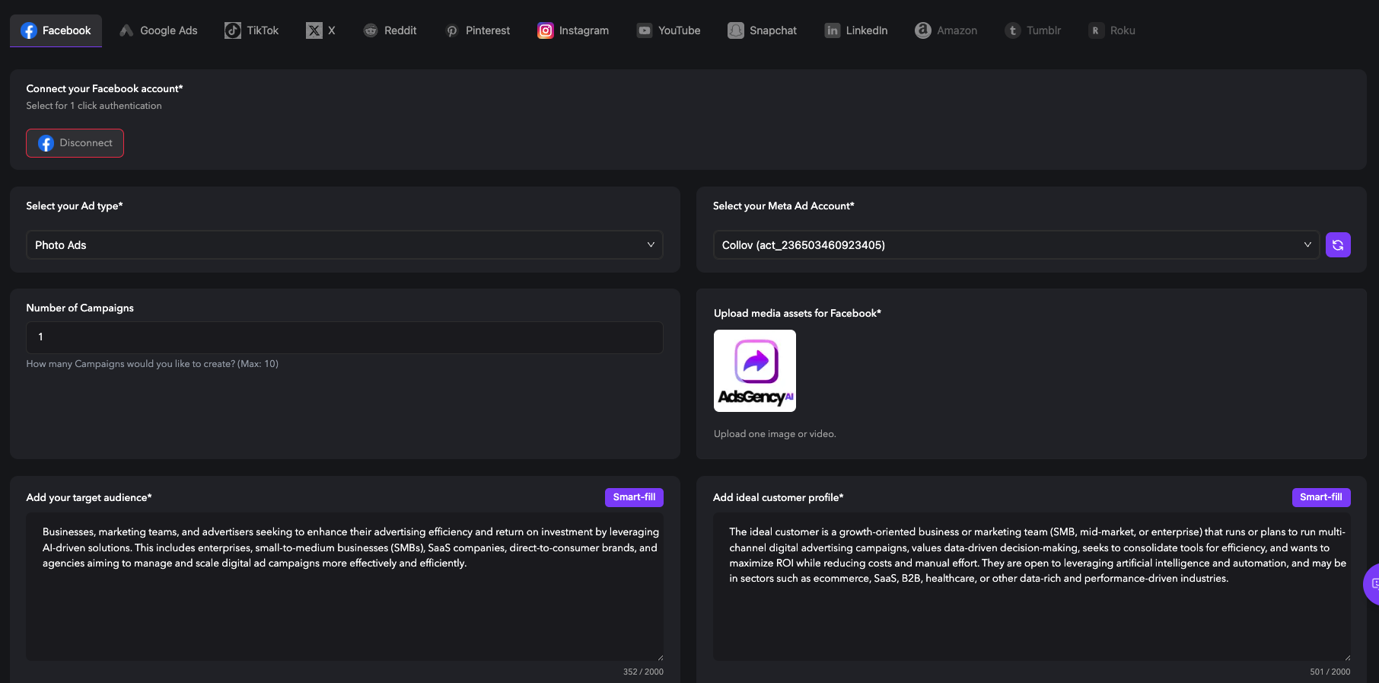Edit the ideal customer profile text area
This screenshot has width=1379, height=683.
click(x=1032, y=586)
